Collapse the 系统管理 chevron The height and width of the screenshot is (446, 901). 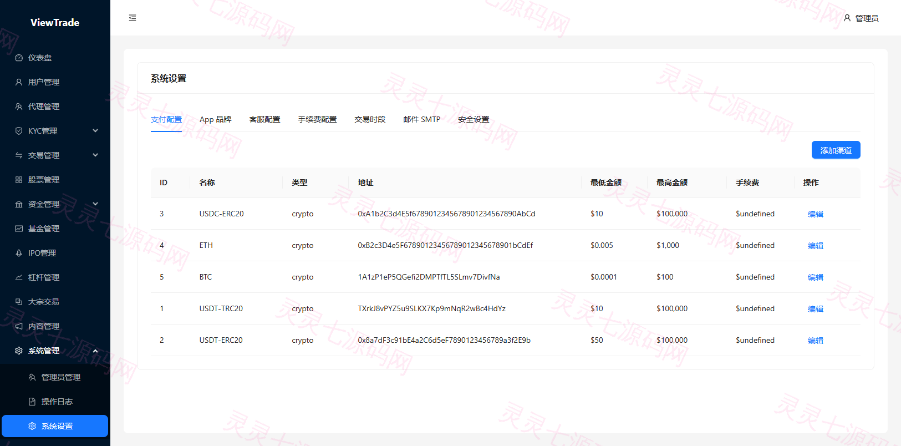coord(95,351)
